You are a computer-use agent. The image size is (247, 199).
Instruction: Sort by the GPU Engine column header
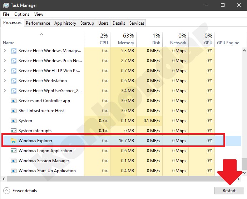coord(231,40)
